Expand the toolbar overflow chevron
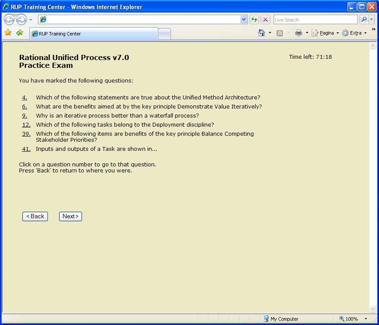This screenshot has height=325, width=379. coord(373,29)
